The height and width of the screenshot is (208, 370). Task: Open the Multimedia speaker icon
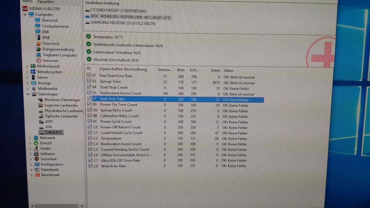[34, 89]
